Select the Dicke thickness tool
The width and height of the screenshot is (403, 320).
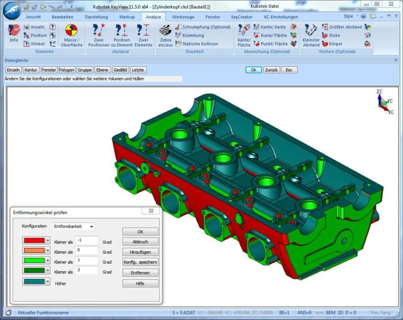(331, 36)
